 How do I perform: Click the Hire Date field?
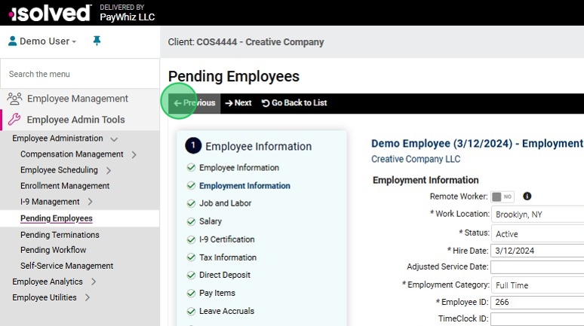click(537, 251)
